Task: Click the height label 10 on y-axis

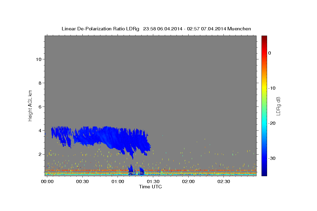Action: click(x=38, y=59)
